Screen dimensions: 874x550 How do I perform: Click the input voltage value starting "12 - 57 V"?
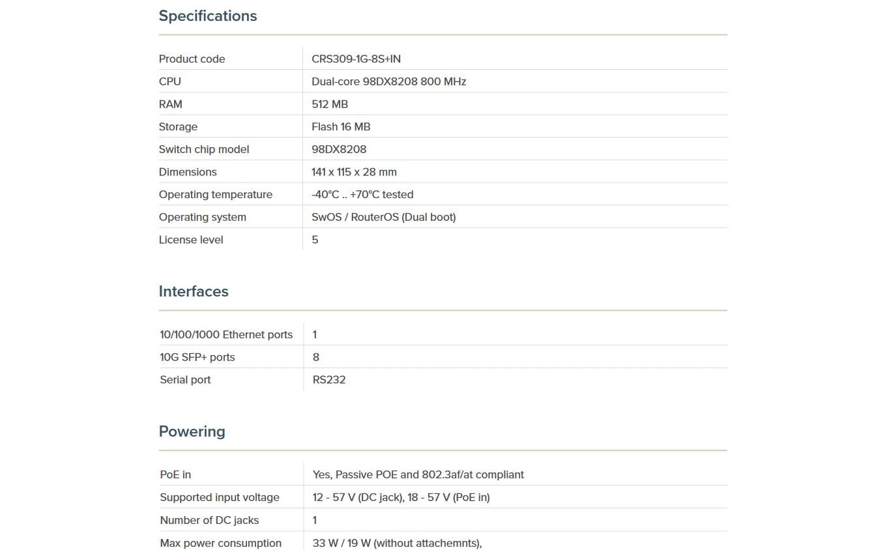pyautogui.click(x=401, y=498)
